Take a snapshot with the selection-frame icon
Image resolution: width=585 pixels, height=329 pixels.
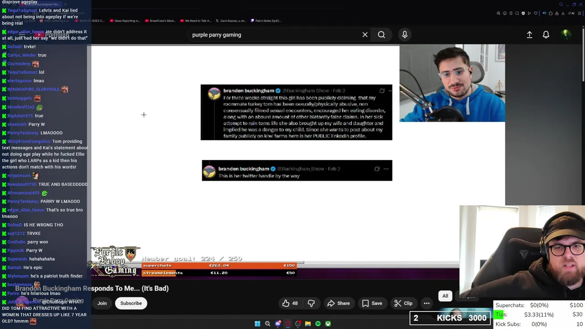pos(517,13)
